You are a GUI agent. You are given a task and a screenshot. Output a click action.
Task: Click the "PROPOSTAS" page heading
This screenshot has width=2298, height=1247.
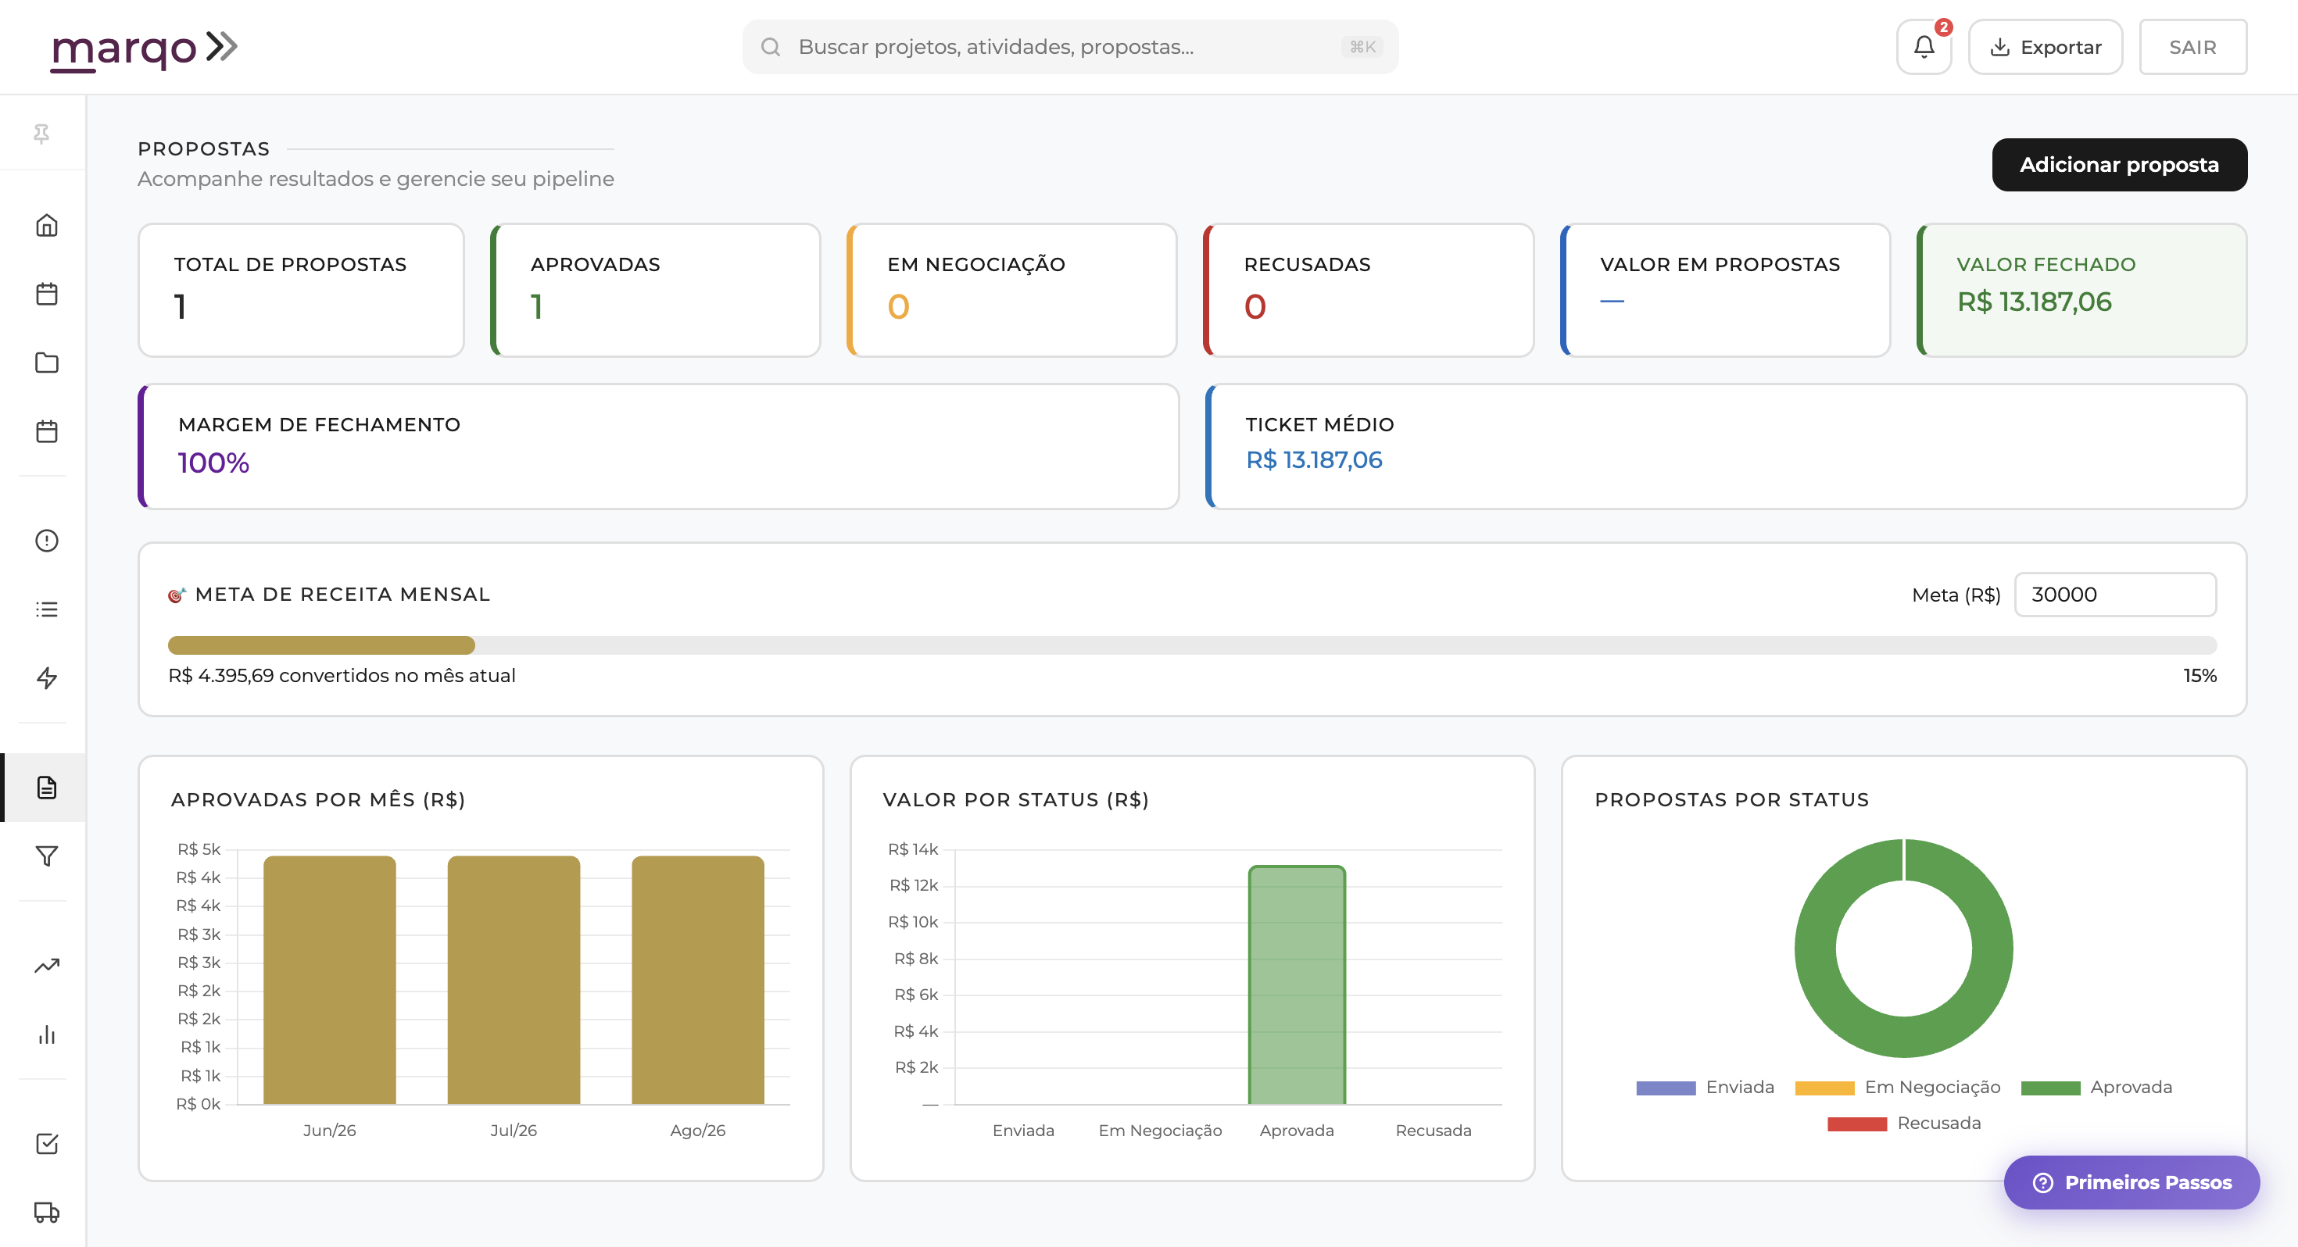tap(203, 149)
